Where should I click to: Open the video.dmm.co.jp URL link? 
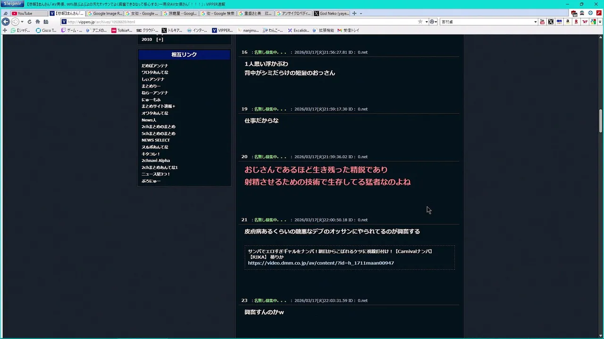(321, 263)
